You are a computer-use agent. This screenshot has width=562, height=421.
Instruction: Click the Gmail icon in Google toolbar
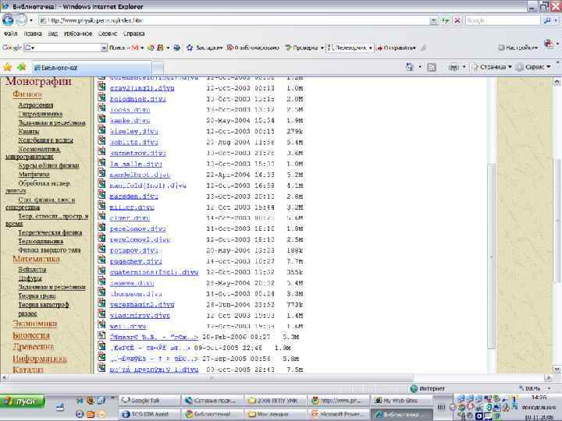(135, 48)
